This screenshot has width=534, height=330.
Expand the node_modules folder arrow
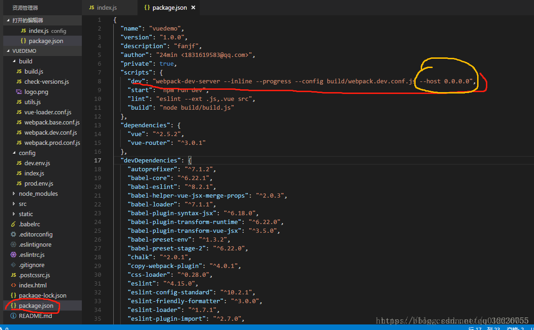(x=13, y=193)
